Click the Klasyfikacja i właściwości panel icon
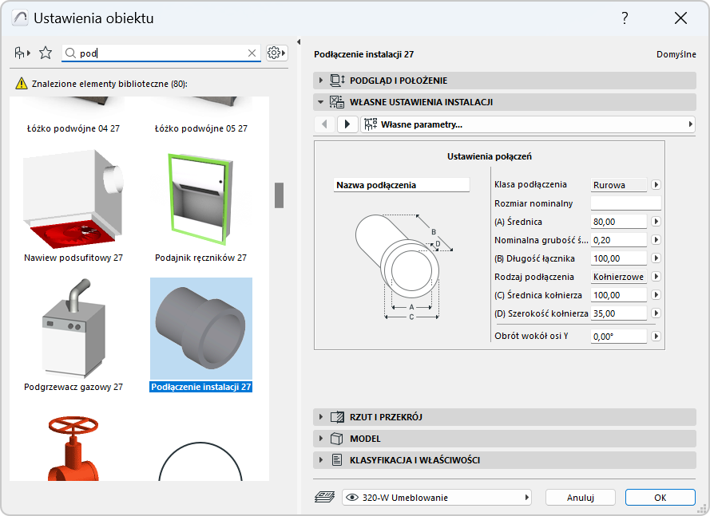710x516 pixels. pyautogui.click(x=337, y=460)
